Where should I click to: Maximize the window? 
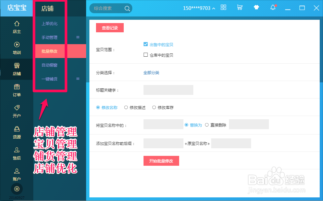[302, 8]
